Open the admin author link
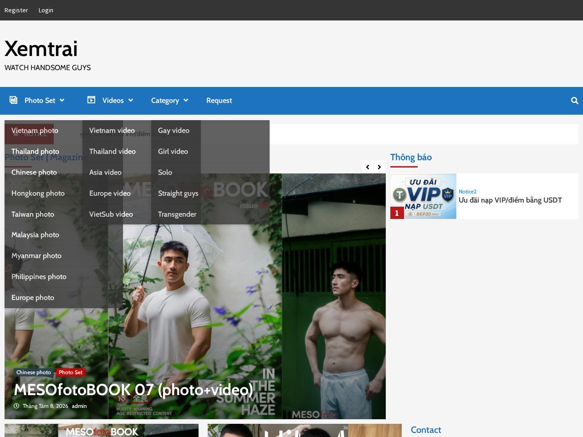Image resolution: width=583 pixels, height=437 pixels. pos(79,406)
